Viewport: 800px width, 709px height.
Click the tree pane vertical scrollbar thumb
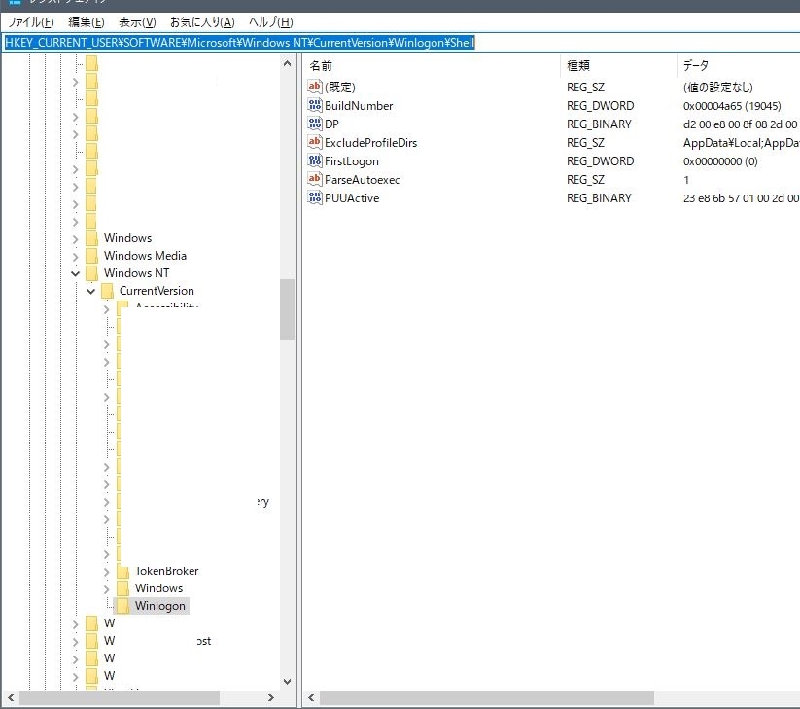click(x=287, y=309)
